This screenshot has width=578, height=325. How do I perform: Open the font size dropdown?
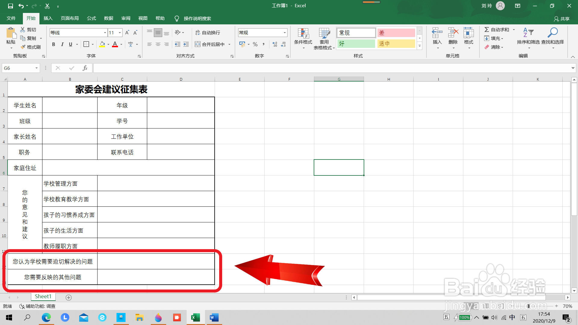pos(120,32)
